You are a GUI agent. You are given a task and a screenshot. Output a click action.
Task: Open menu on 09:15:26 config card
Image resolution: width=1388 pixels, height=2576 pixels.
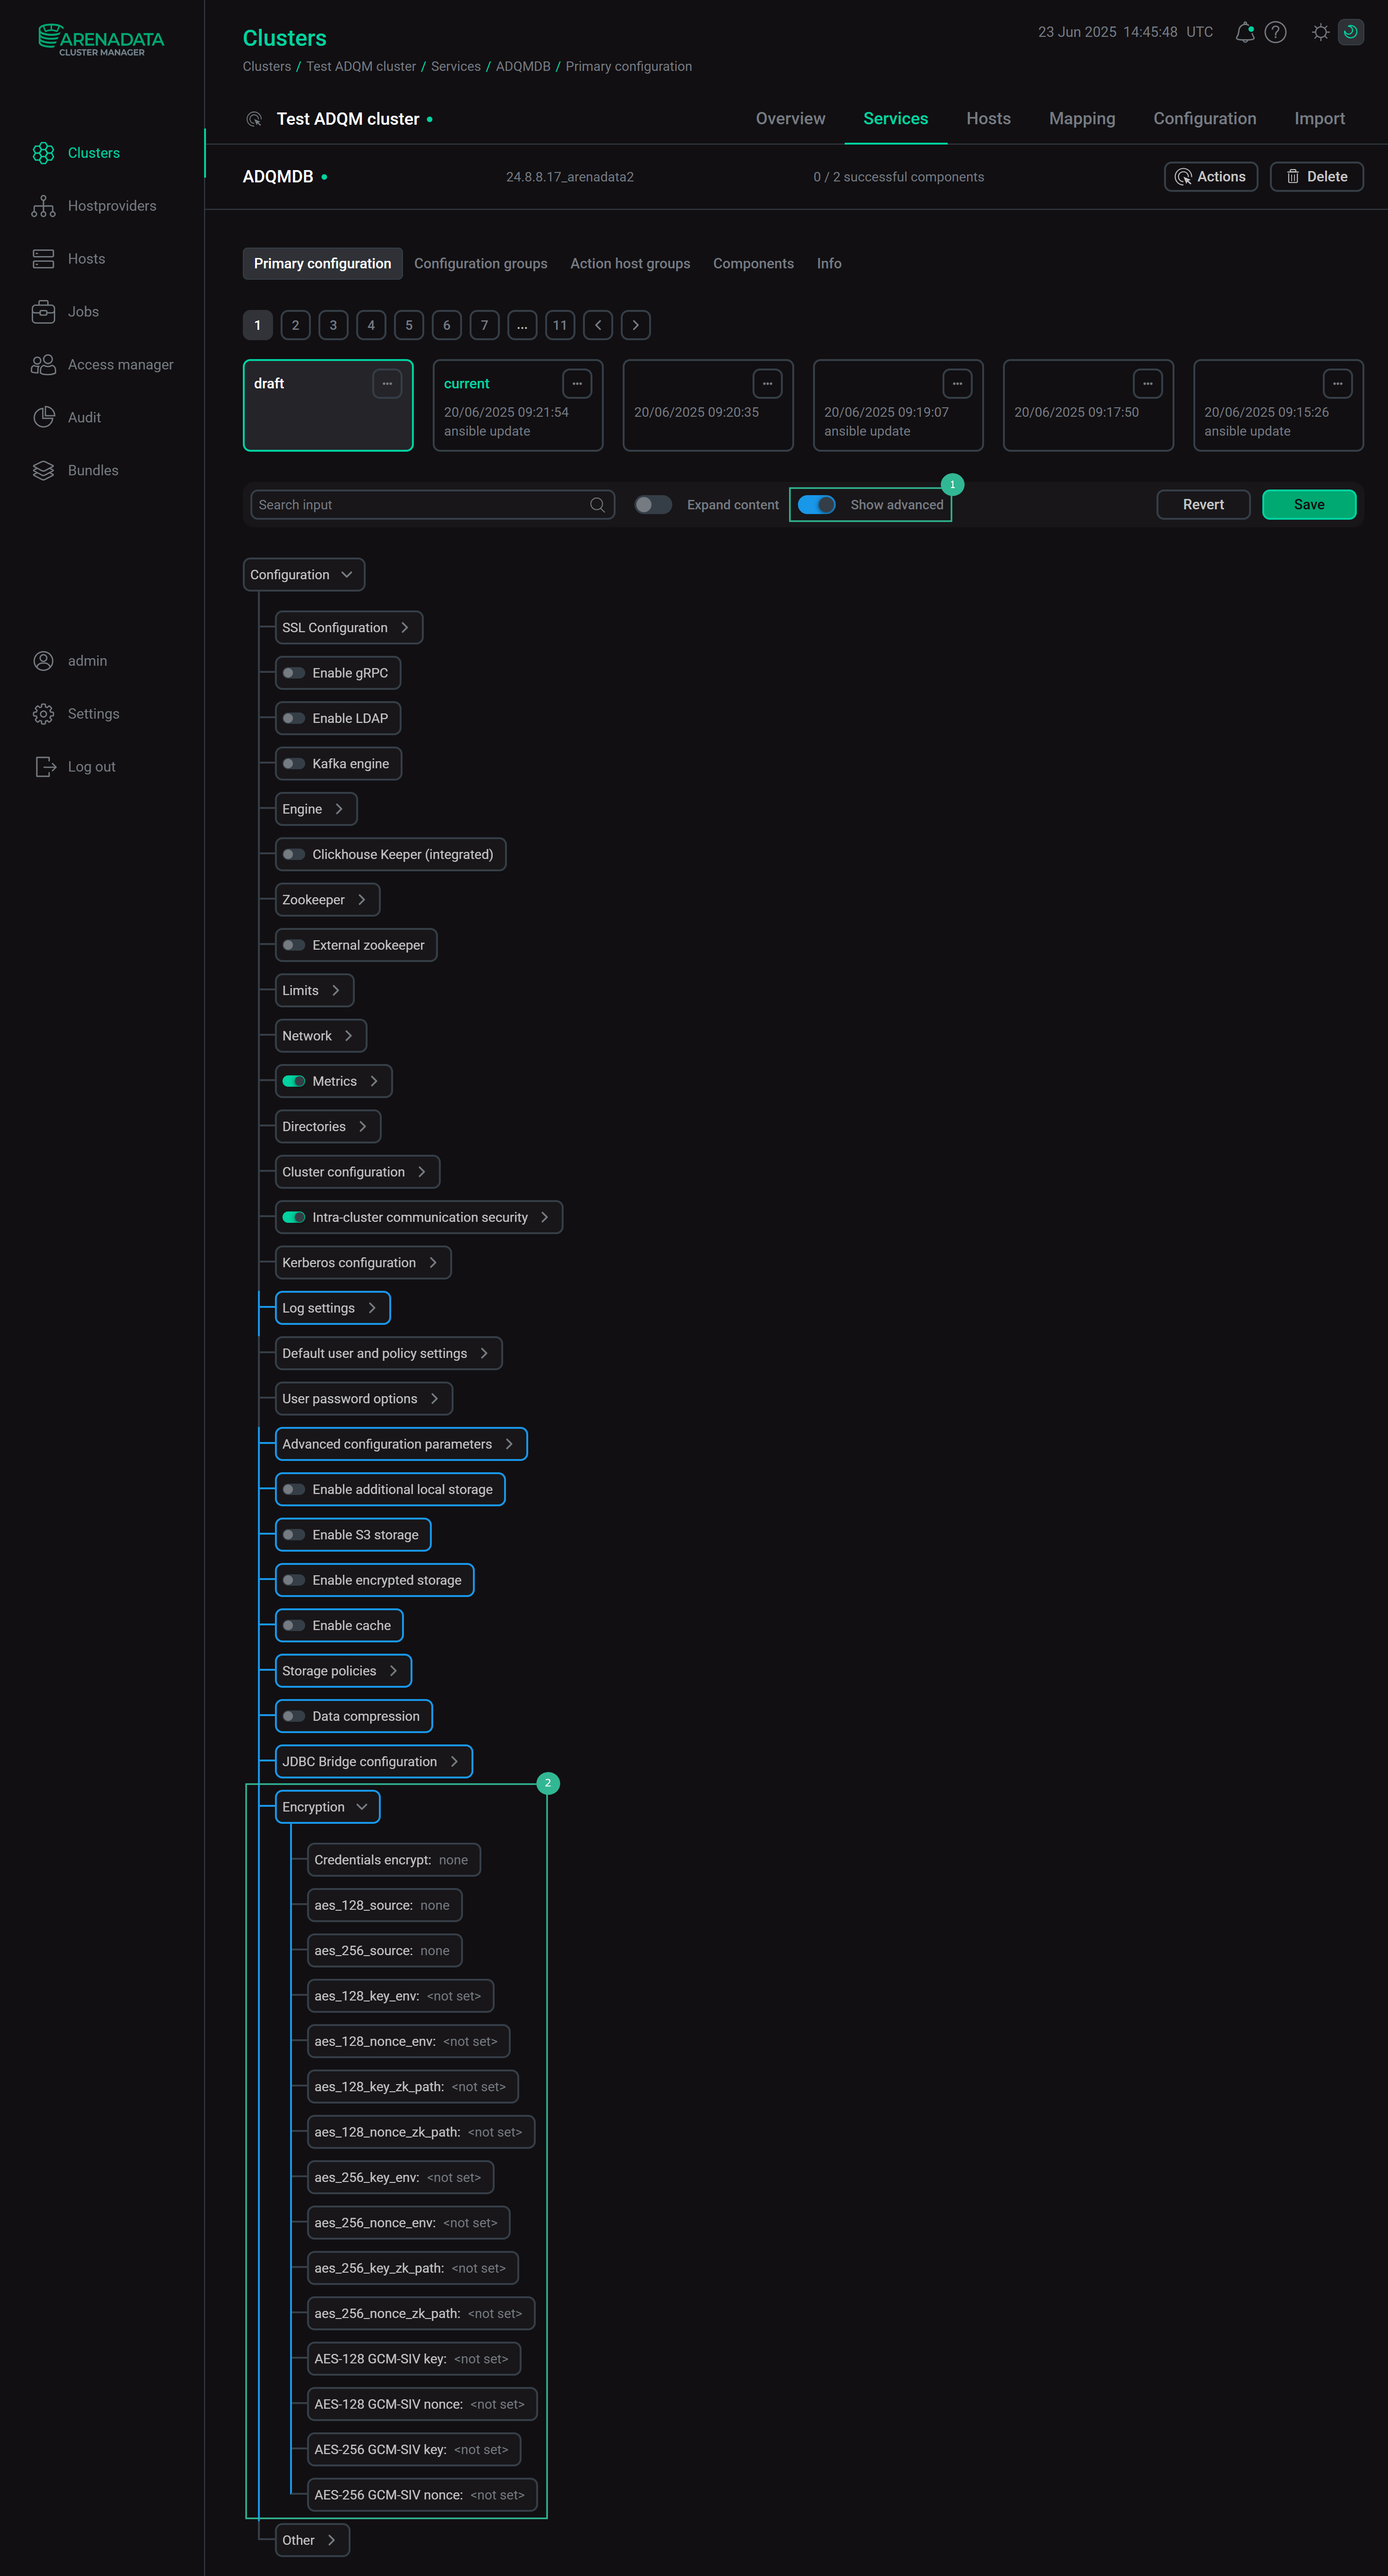1337,384
